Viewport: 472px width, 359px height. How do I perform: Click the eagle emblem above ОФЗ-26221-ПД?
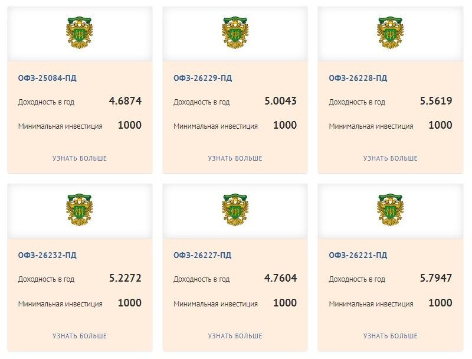pyautogui.click(x=390, y=210)
